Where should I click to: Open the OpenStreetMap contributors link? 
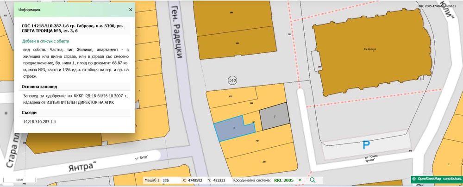click(437, 179)
